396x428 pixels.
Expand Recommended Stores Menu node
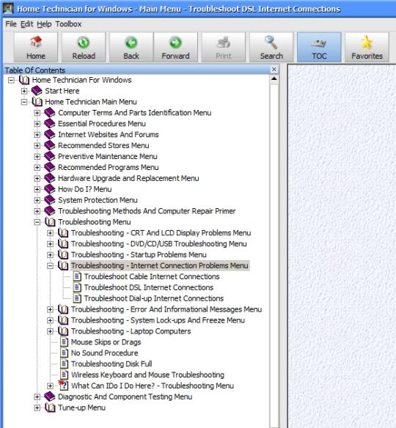tap(37, 146)
